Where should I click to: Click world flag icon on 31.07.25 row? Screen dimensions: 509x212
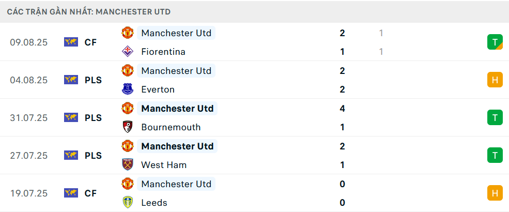[x=71, y=118]
